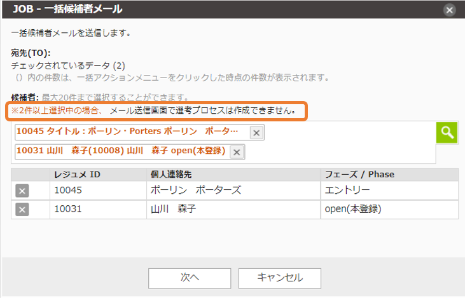Delete table row for resume 10045
Screen dimensions: 465x298
(22, 191)
